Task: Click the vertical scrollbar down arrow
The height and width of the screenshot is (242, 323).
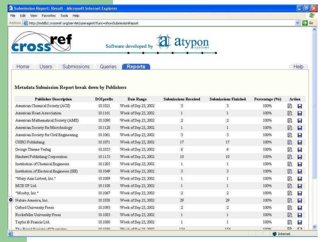Action: point(314,227)
